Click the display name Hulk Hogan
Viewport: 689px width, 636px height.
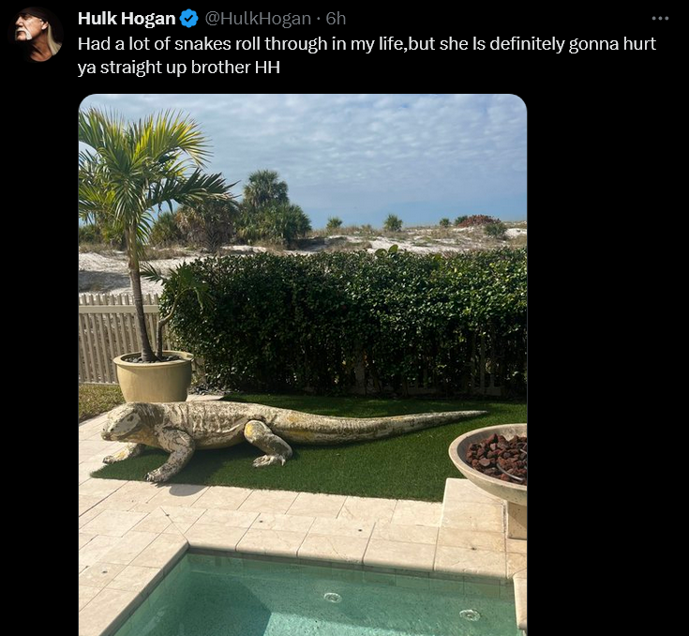[x=127, y=19]
